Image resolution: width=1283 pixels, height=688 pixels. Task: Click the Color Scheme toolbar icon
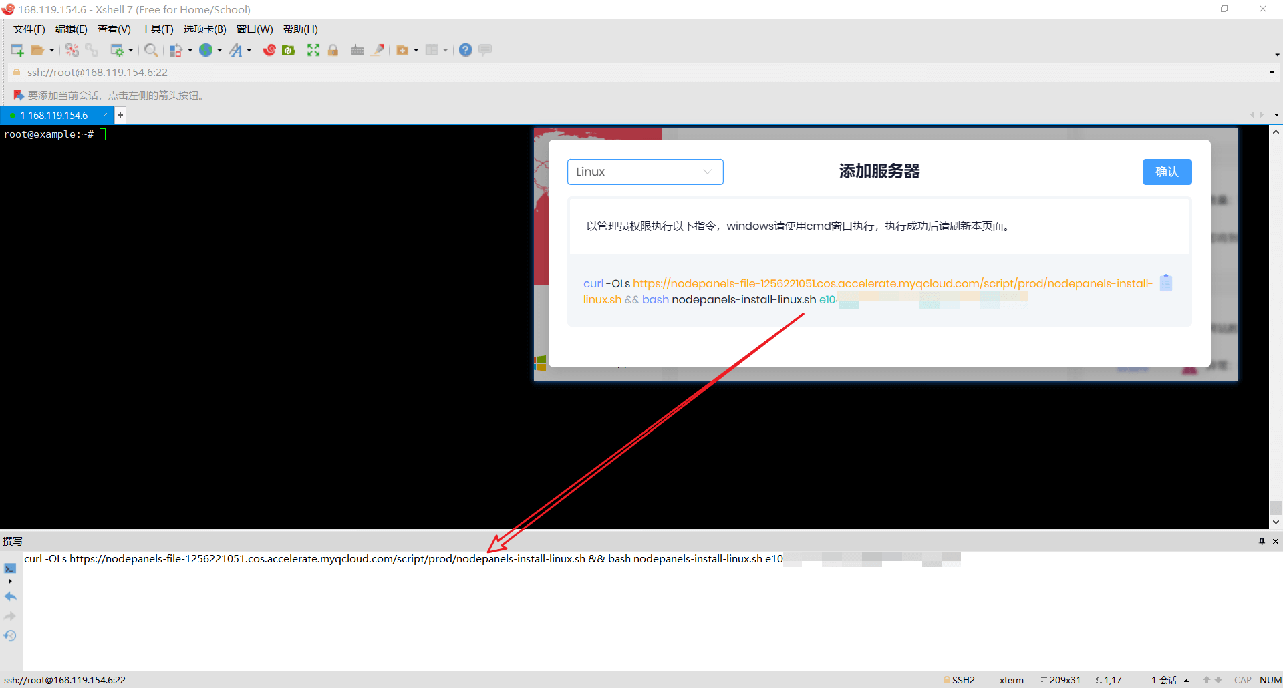(176, 50)
